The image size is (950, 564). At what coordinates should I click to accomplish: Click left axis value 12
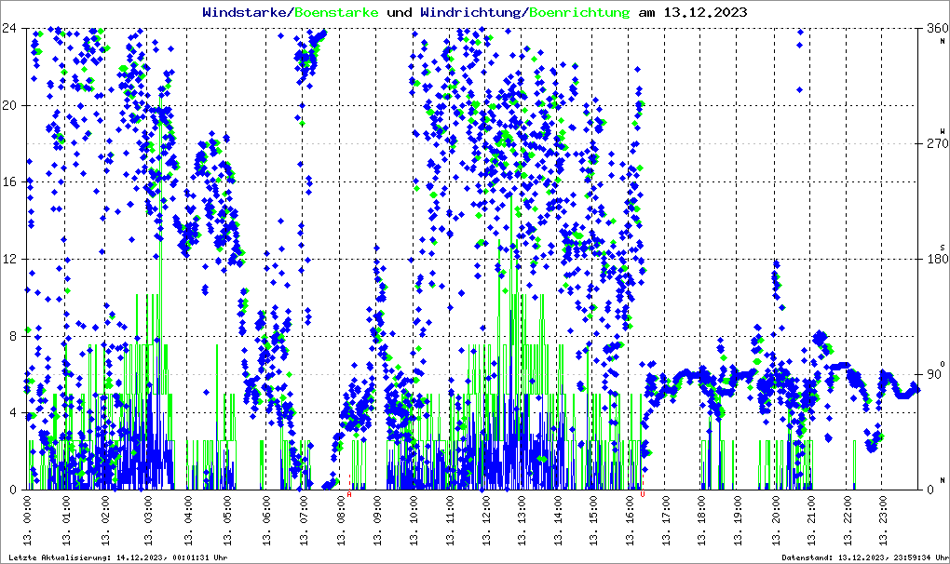[x=8, y=259]
